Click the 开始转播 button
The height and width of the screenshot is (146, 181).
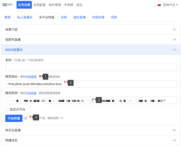(x=14, y=118)
